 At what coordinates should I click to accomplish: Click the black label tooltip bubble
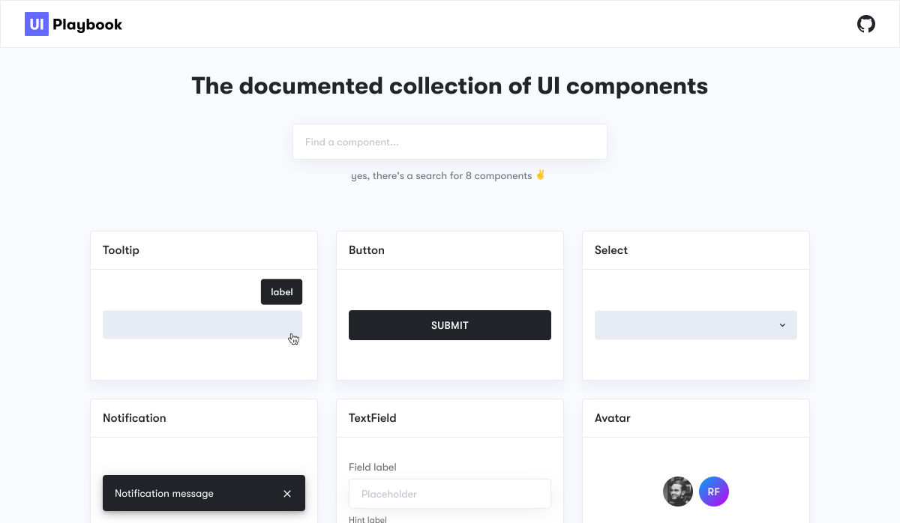281,292
